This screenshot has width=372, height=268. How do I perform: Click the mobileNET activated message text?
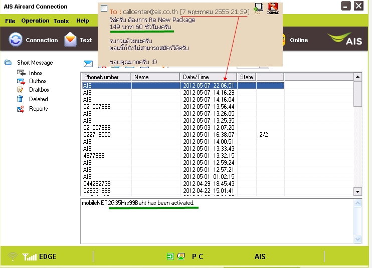[138, 203]
